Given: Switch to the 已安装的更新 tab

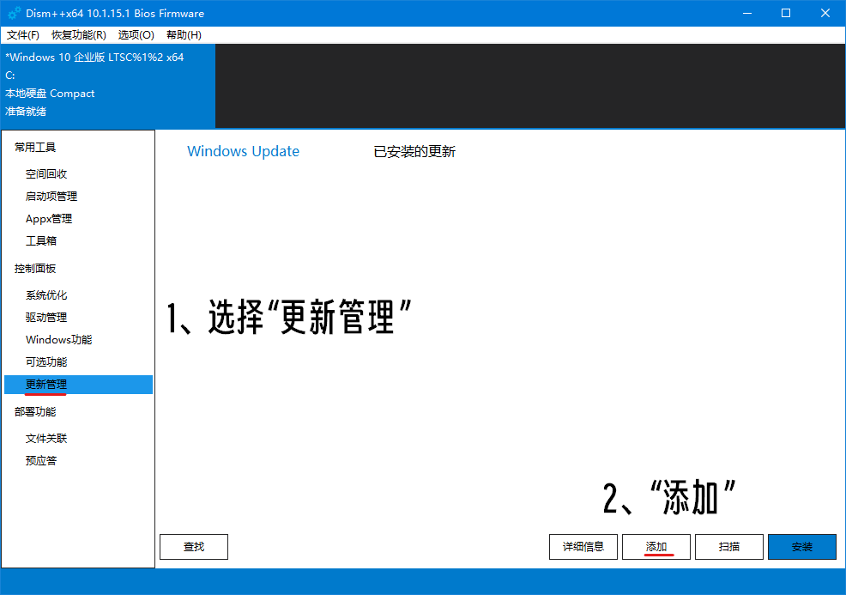Looking at the screenshot, I should pos(414,151).
